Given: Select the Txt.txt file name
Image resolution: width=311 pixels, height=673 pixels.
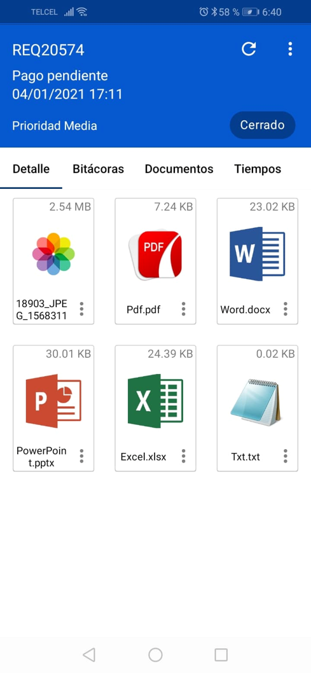Looking at the screenshot, I should pos(245,457).
